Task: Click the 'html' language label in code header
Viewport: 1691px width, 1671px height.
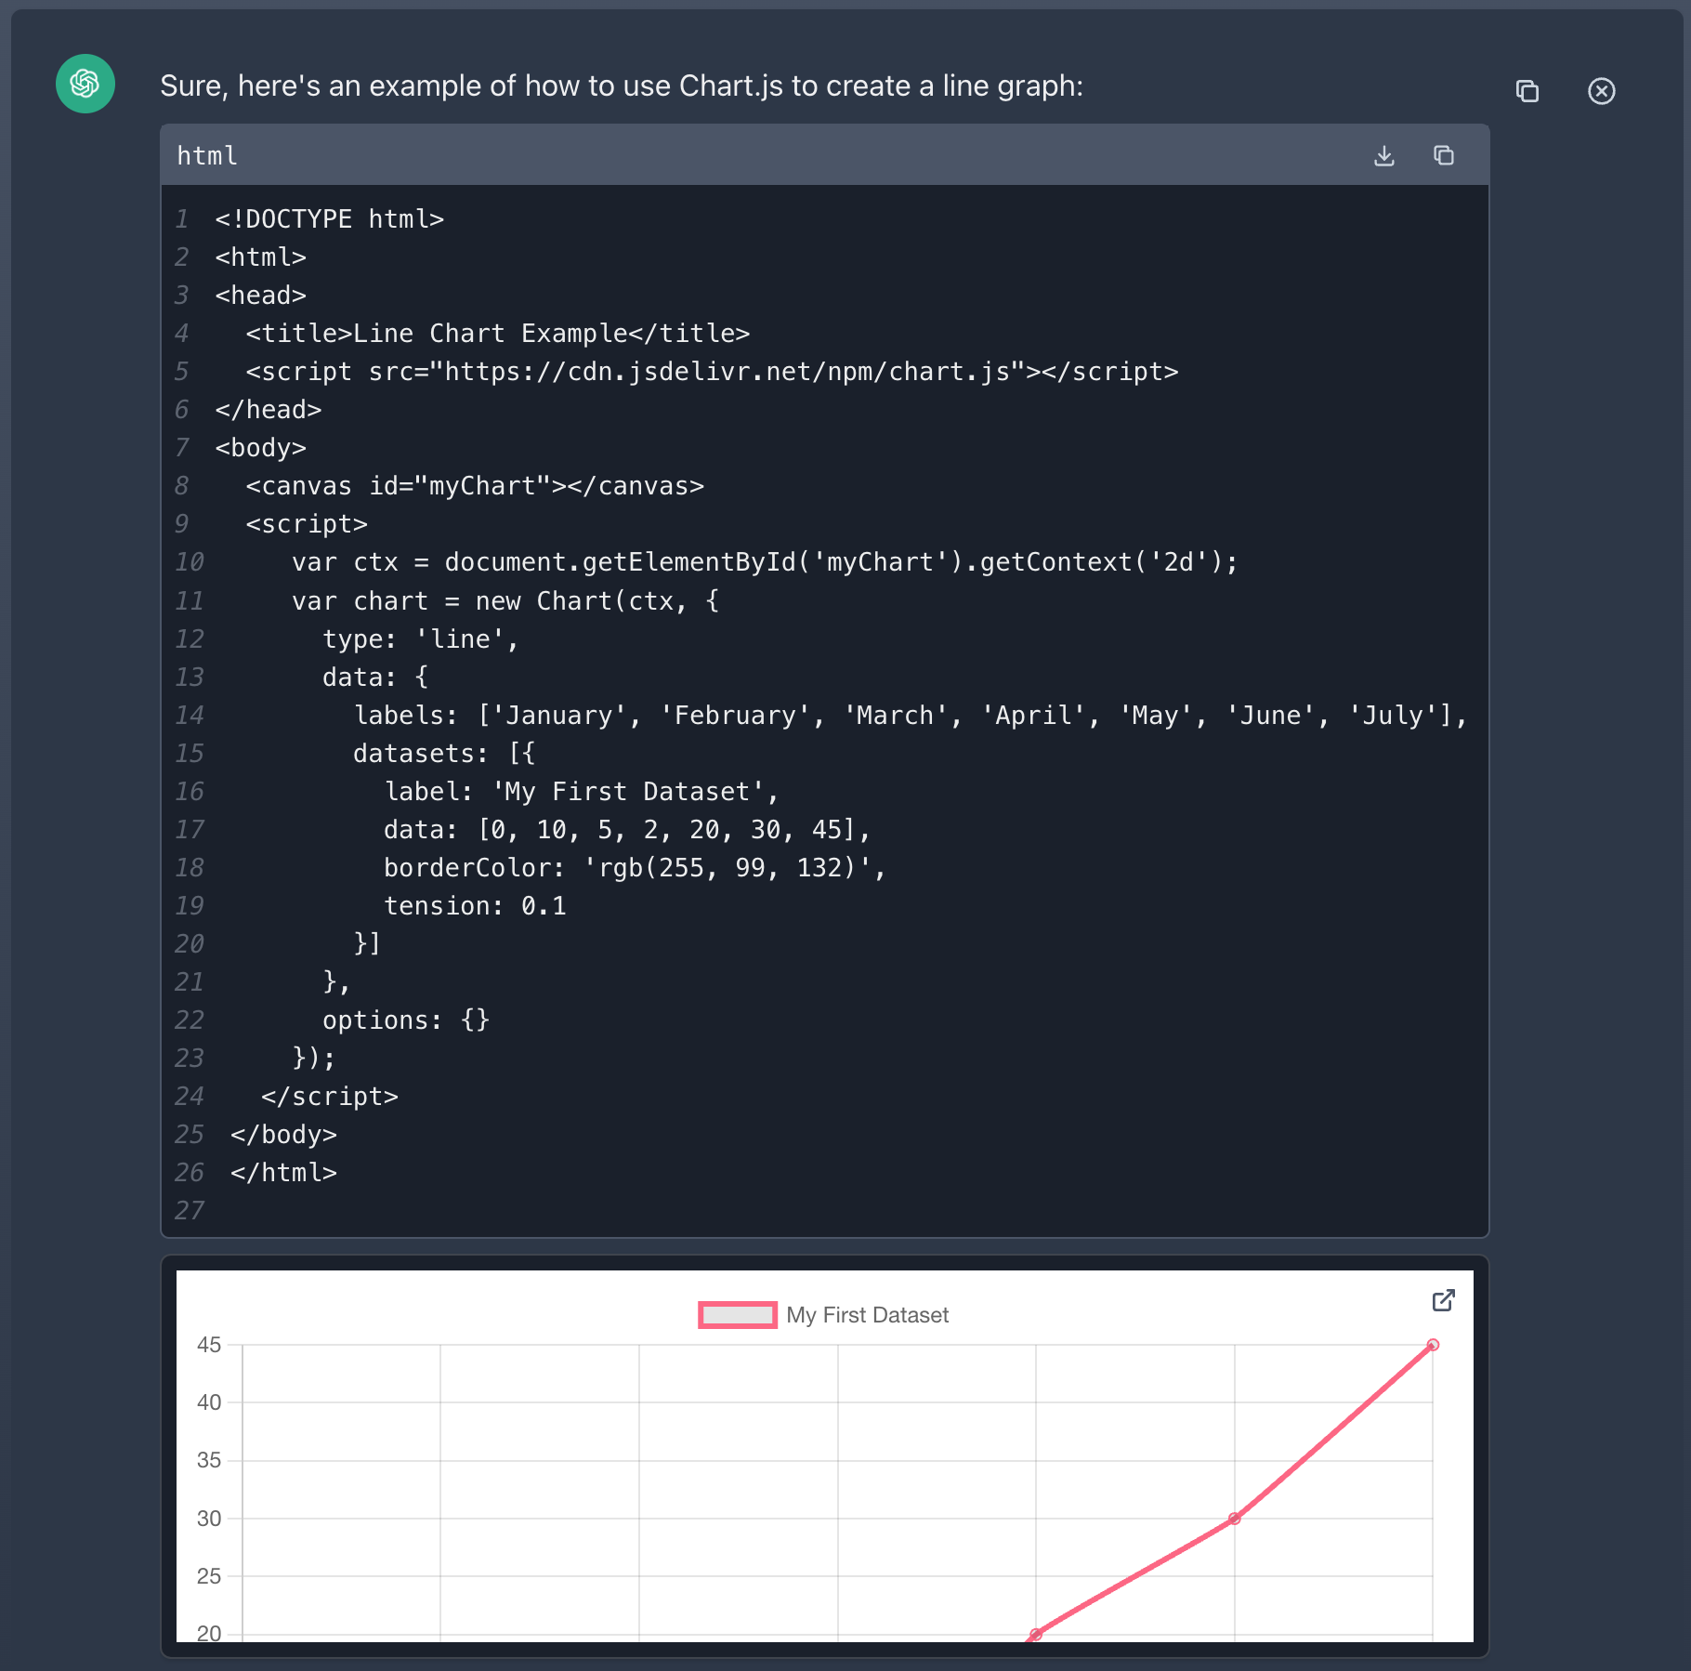Action: tap(207, 156)
